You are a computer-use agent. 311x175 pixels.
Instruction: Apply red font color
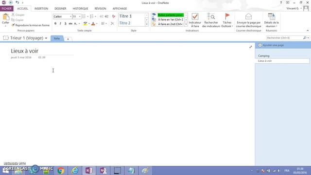coord(93,23)
